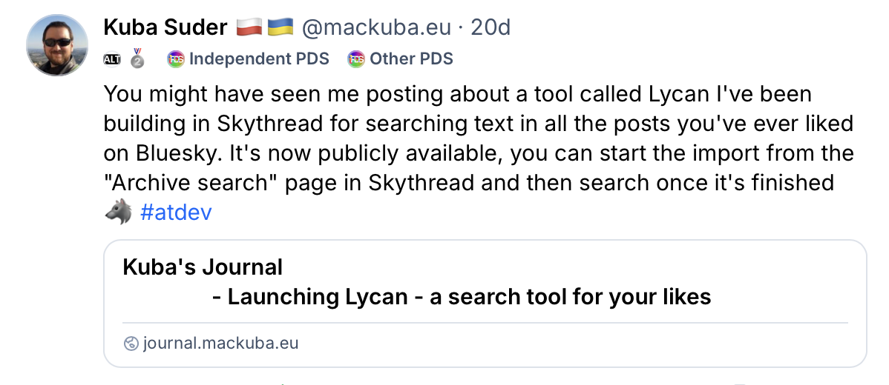This screenshot has height=385, width=889.
Task: Click the Polish flag emoji beside the name
Action: pyautogui.click(x=250, y=28)
